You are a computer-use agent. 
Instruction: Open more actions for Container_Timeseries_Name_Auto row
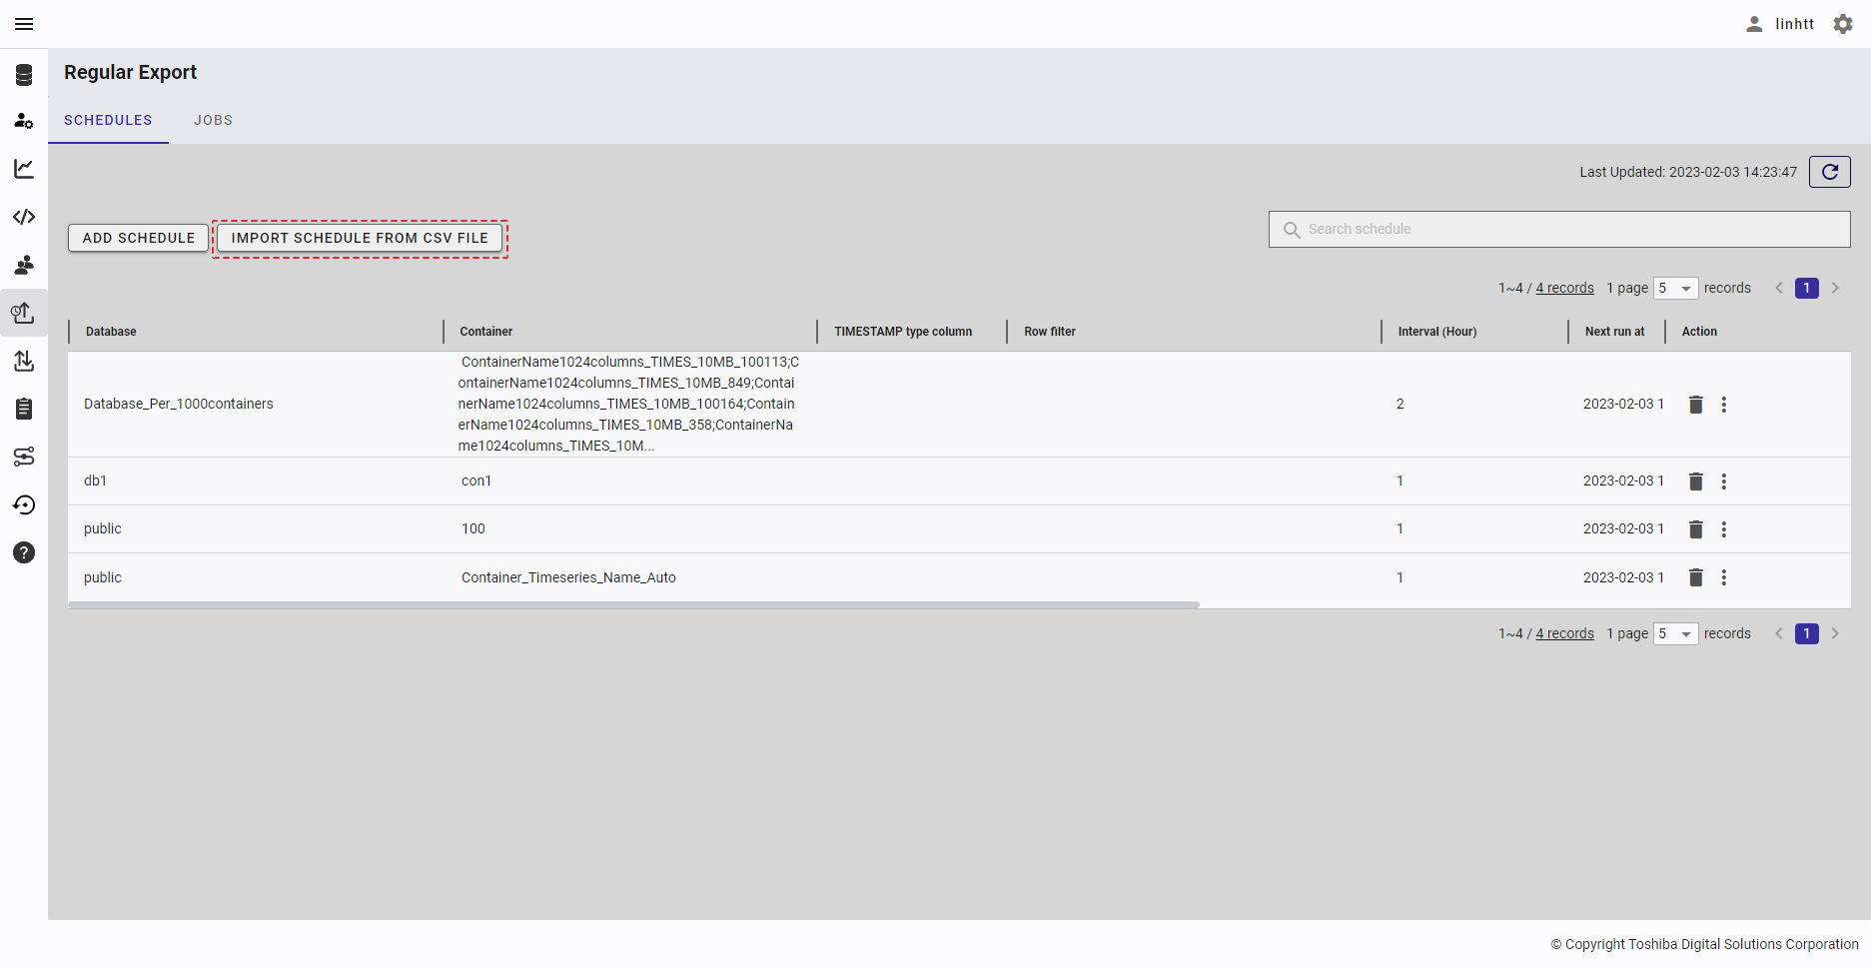click(1723, 577)
